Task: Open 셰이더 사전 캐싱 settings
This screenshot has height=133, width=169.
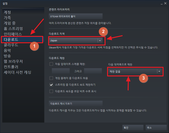Action: (17, 72)
